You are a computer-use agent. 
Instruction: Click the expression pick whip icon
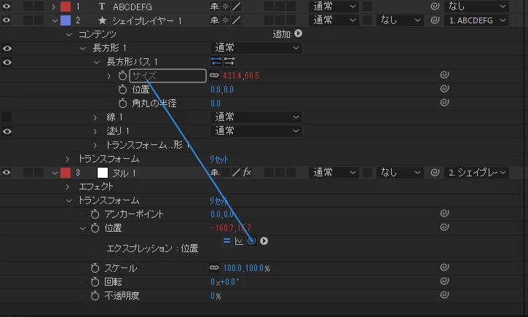251,241
